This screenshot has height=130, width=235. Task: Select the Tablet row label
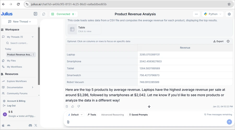pyautogui.click(x=70, y=69)
